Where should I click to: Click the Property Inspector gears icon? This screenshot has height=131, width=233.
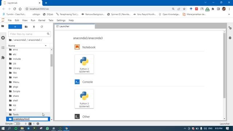pyautogui.click(x=230, y=28)
